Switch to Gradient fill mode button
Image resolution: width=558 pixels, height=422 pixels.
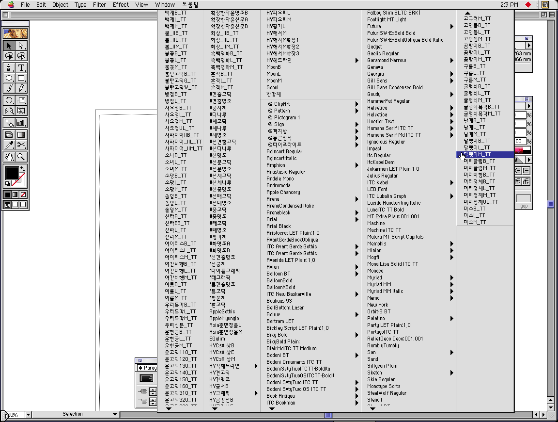[x=15, y=195]
